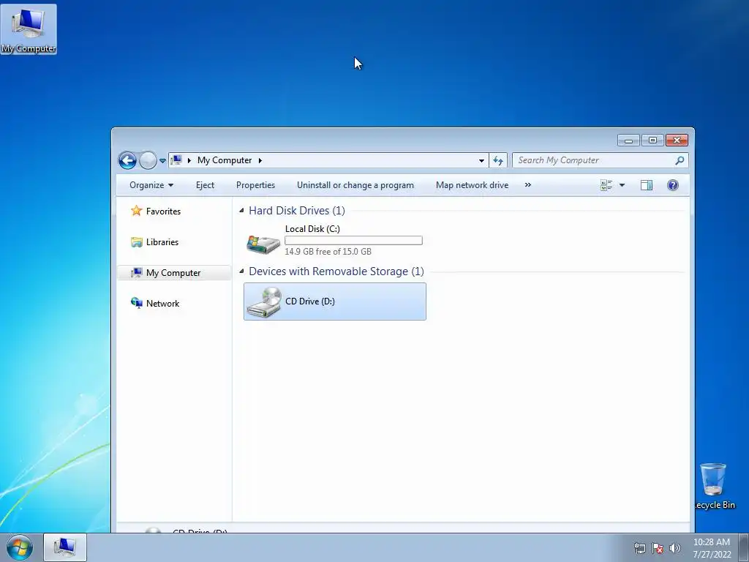Open the recent pages dropdown arrow
This screenshot has height=562, width=749.
162,160
